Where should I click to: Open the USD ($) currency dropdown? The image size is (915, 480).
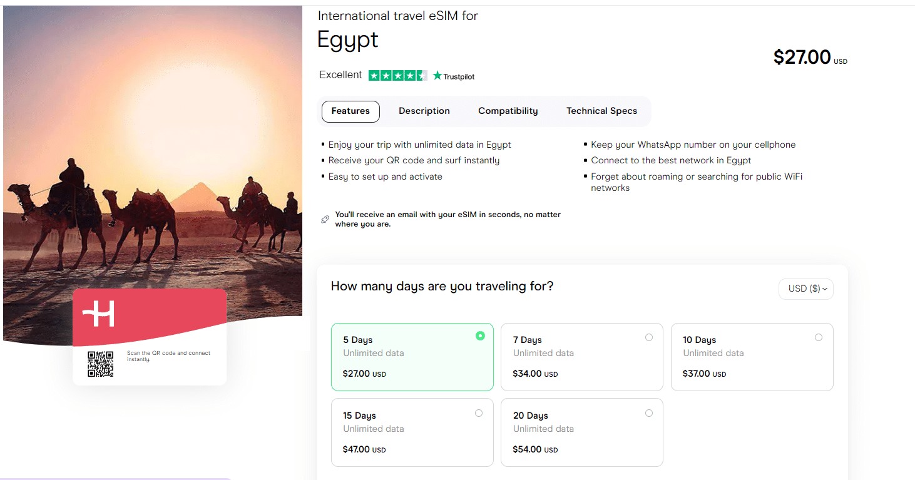(805, 289)
